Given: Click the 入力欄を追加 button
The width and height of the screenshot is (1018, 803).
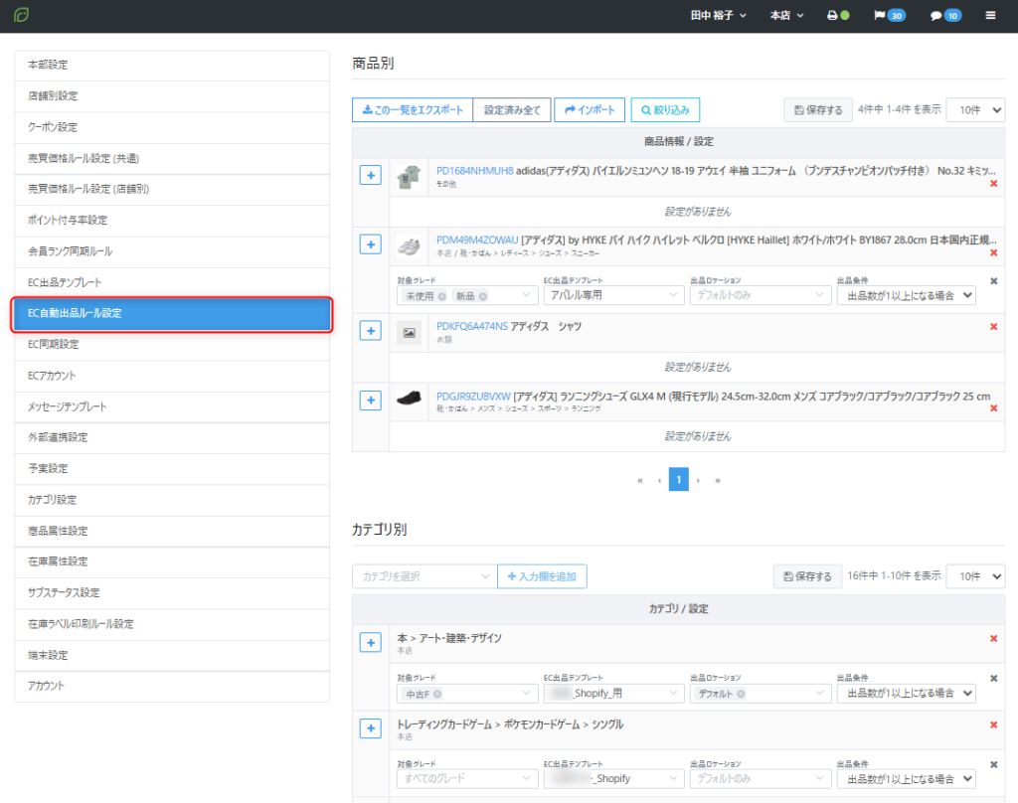Looking at the screenshot, I should (542, 576).
